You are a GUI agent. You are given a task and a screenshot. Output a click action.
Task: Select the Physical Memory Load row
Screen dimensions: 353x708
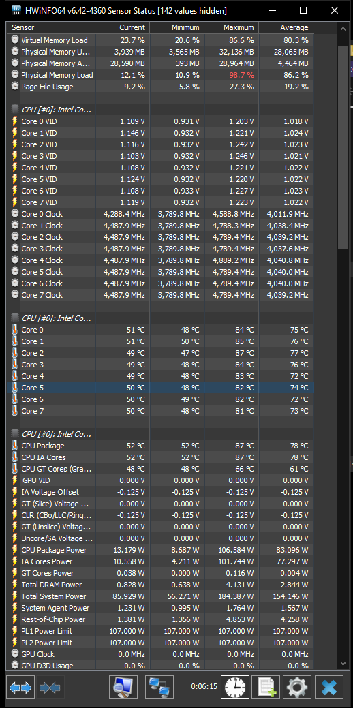coord(159,75)
